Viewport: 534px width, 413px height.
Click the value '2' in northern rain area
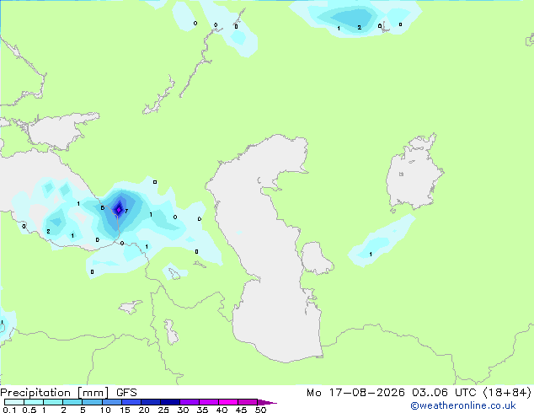(x=360, y=27)
